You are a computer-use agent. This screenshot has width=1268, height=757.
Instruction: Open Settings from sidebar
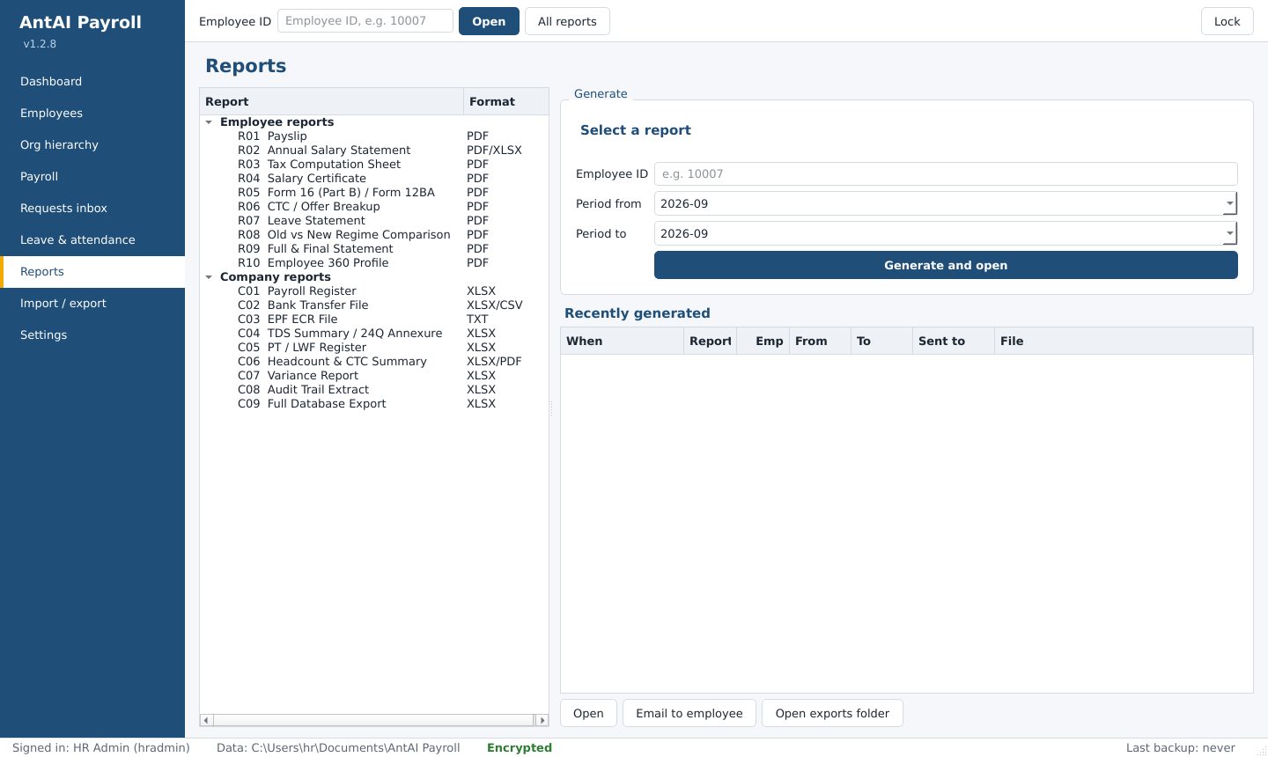pyautogui.click(x=92, y=334)
